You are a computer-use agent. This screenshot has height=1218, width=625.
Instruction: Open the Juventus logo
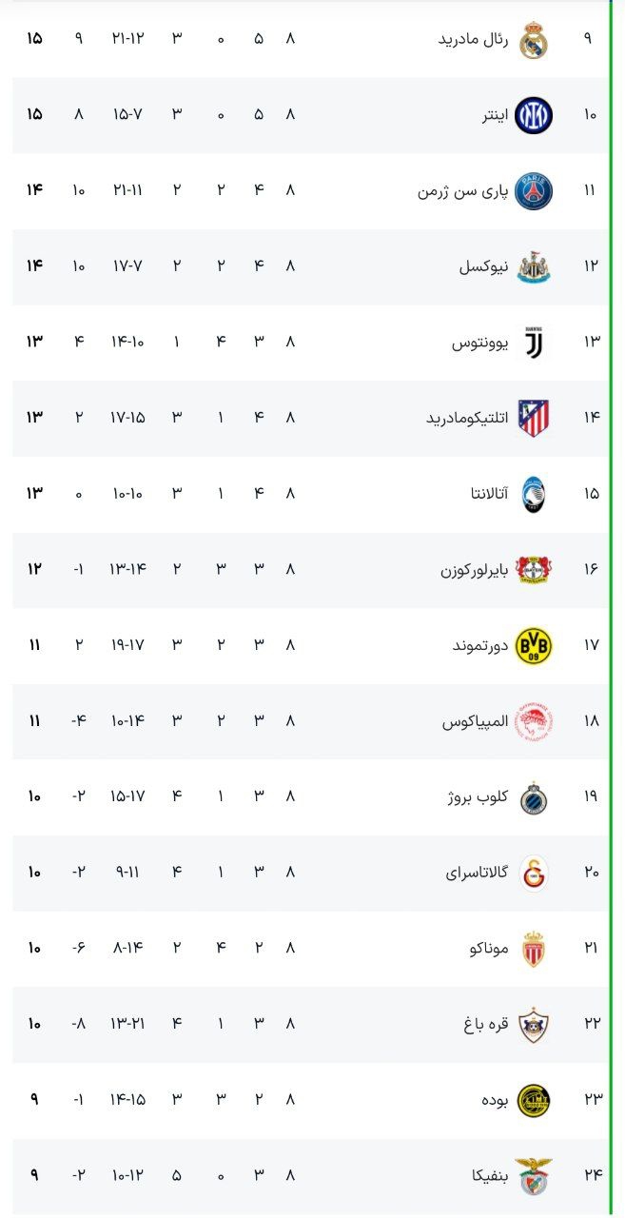(534, 343)
